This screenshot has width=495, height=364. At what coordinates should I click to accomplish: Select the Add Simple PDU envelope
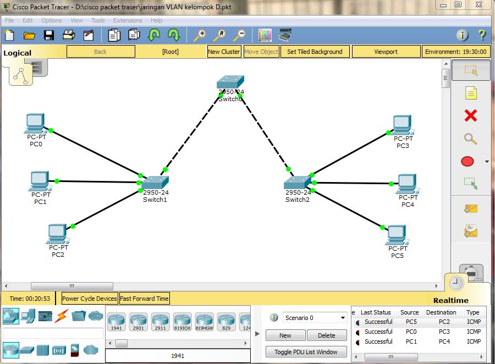(471, 208)
